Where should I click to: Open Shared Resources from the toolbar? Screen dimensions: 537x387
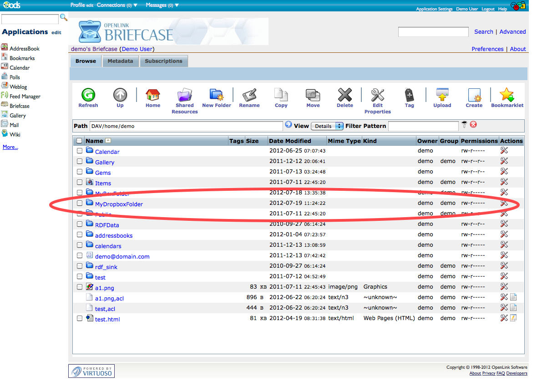click(x=184, y=95)
